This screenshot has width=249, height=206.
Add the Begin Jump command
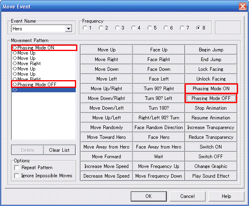(x=211, y=50)
